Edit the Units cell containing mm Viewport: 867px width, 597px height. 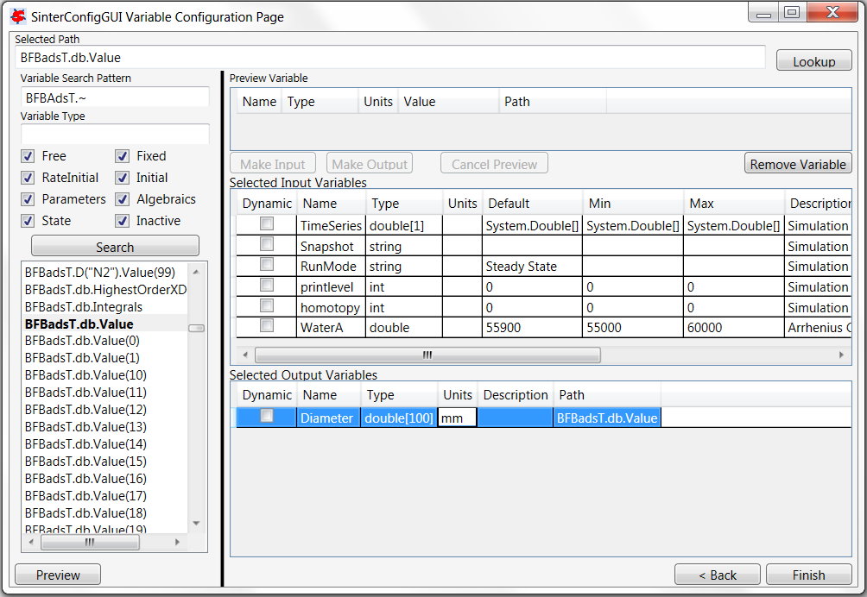457,418
